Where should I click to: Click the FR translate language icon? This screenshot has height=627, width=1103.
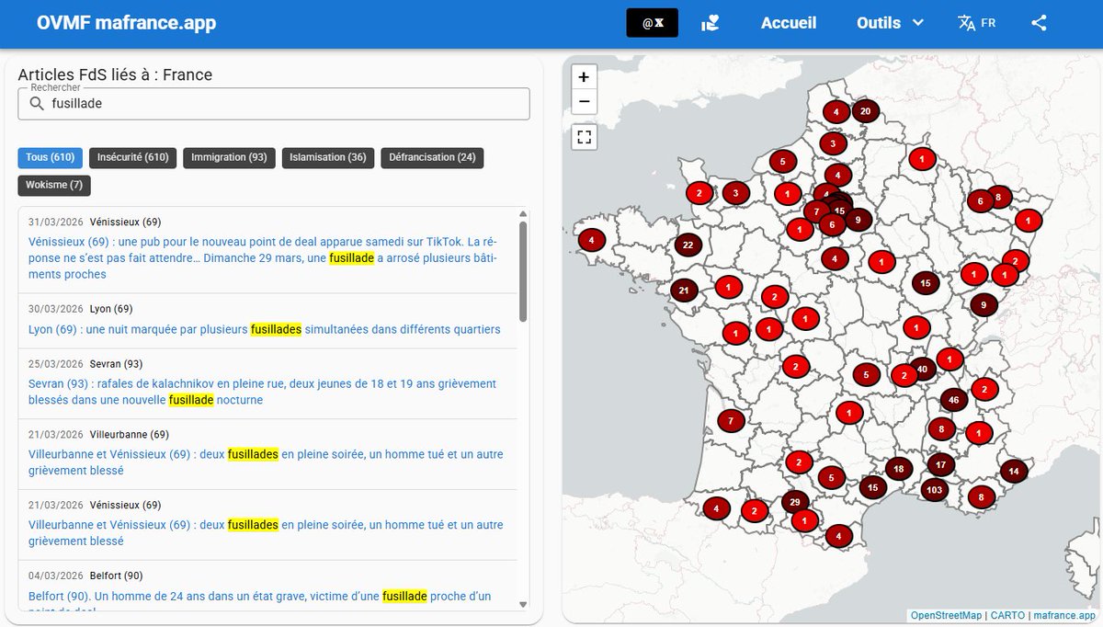pyautogui.click(x=973, y=22)
